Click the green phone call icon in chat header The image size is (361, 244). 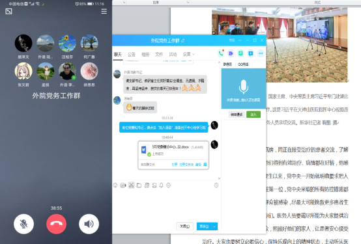click(221, 53)
